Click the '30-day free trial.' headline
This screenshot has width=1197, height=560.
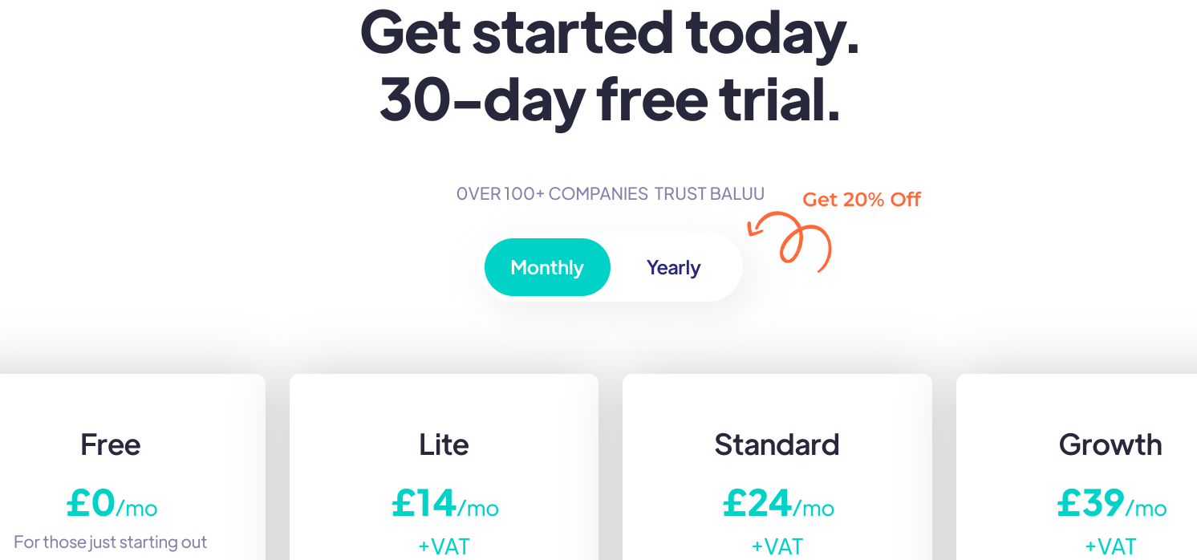click(x=610, y=99)
